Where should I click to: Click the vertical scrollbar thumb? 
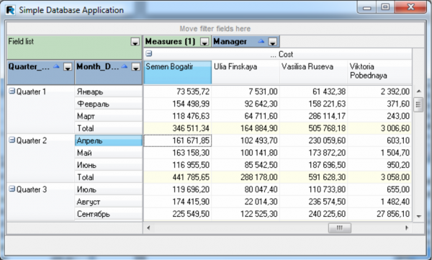coord(418,104)
